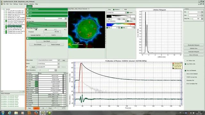
Task: Click the Save Defaults button
Action: (x=38, y=45)
